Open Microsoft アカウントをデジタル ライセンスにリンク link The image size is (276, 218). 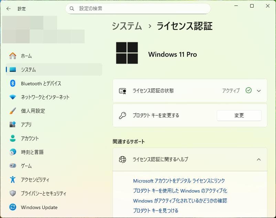click(x=179, y=181)
